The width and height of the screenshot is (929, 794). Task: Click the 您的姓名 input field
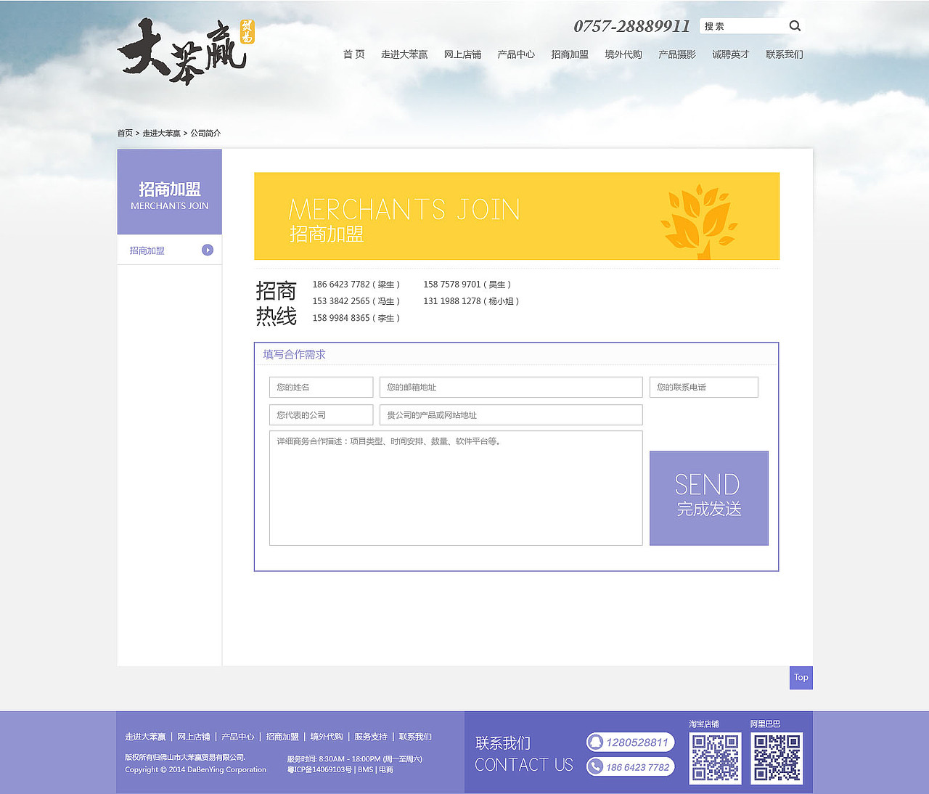pos(321,387)
